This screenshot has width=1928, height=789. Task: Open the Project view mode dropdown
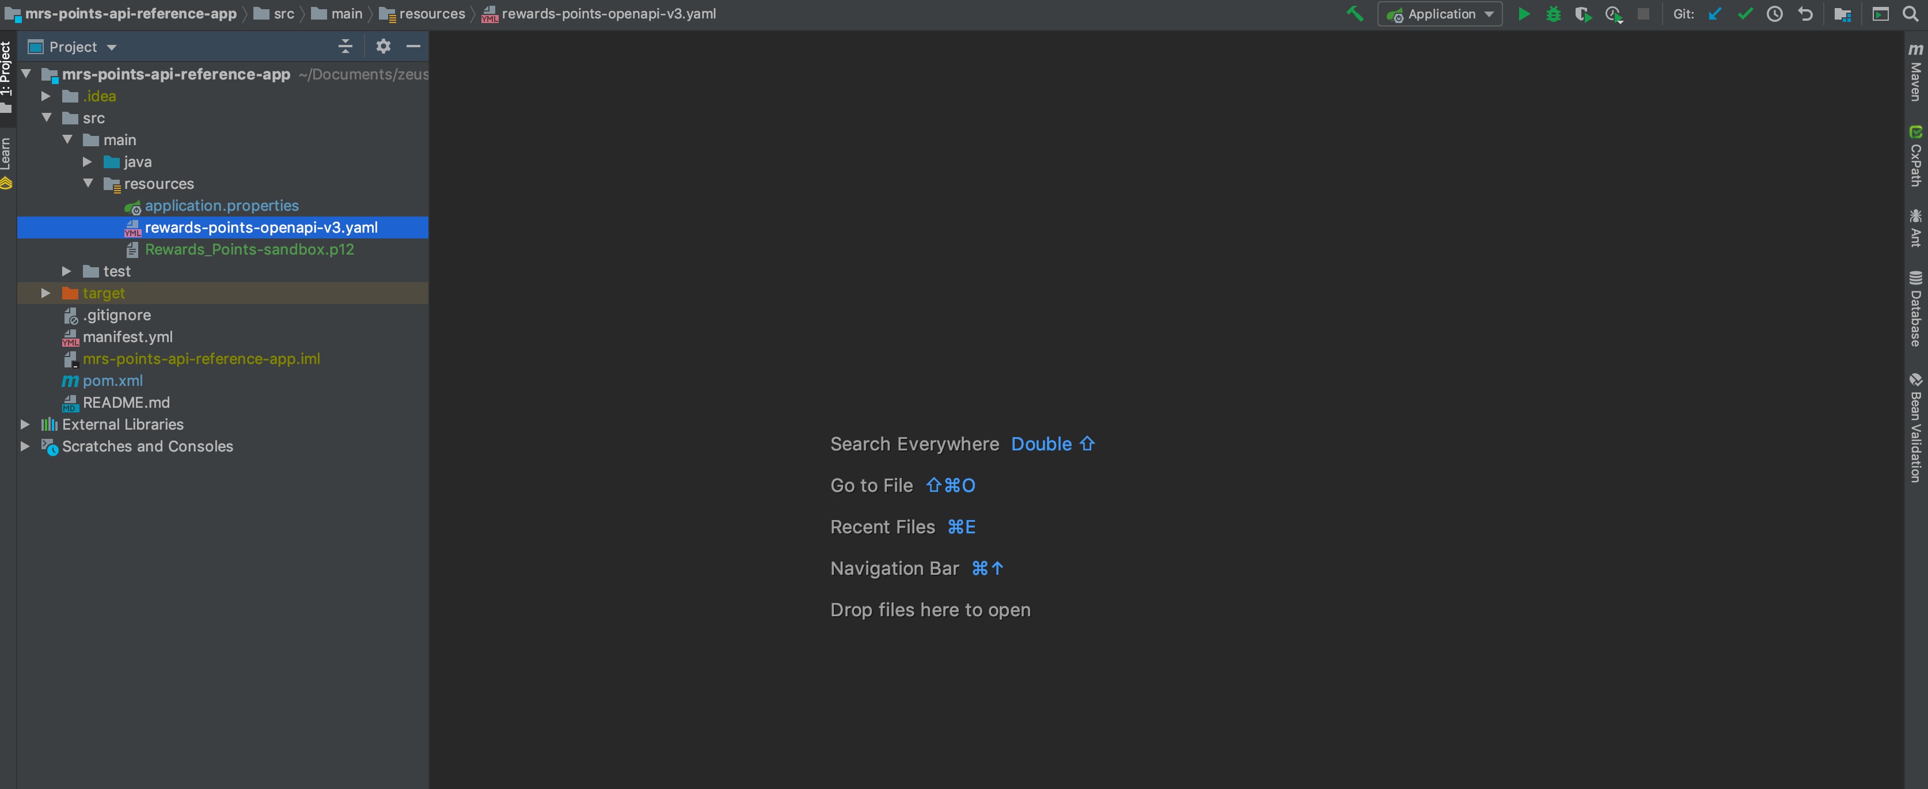pos(73,47)
